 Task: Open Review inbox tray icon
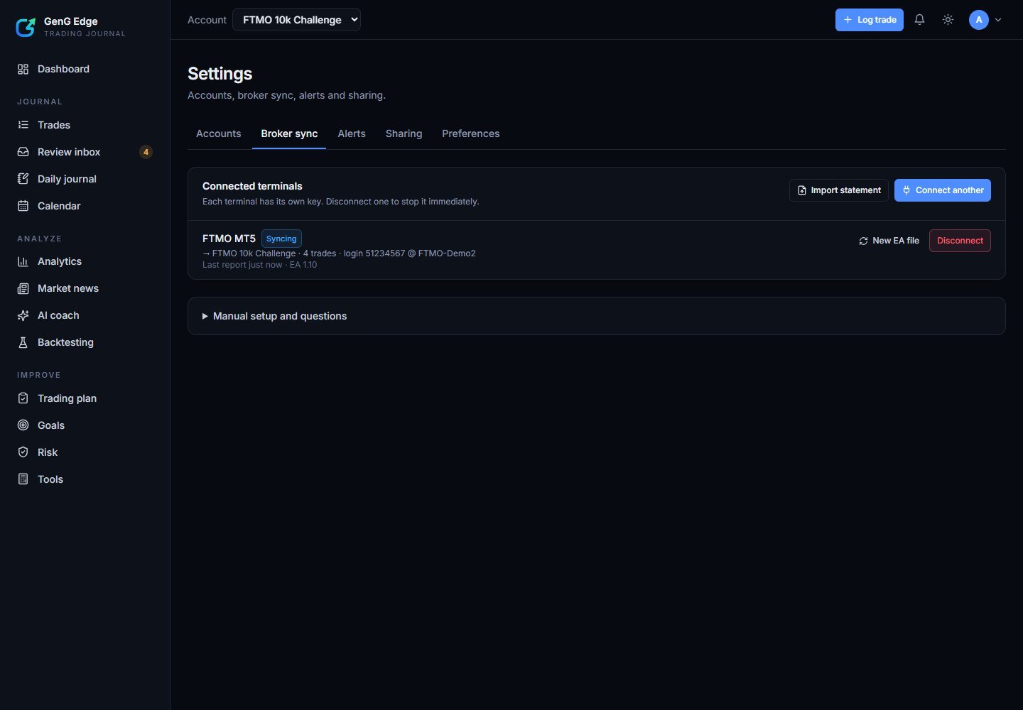23,152
